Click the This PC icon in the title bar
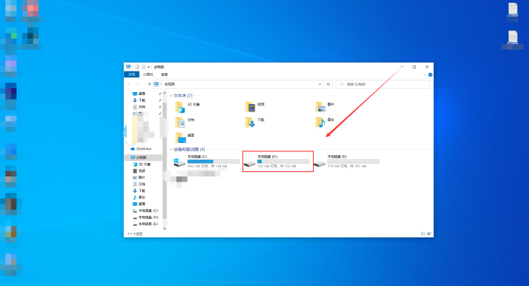Screen dimensions: 529x286 click(x=128, y=67)
